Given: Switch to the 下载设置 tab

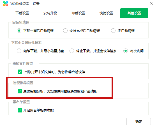Looking at the screenshot, I should coord(22,13).
